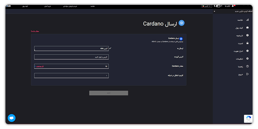Click the red کل موجودی link
258x129 pixels.
(x=40, y=66)
